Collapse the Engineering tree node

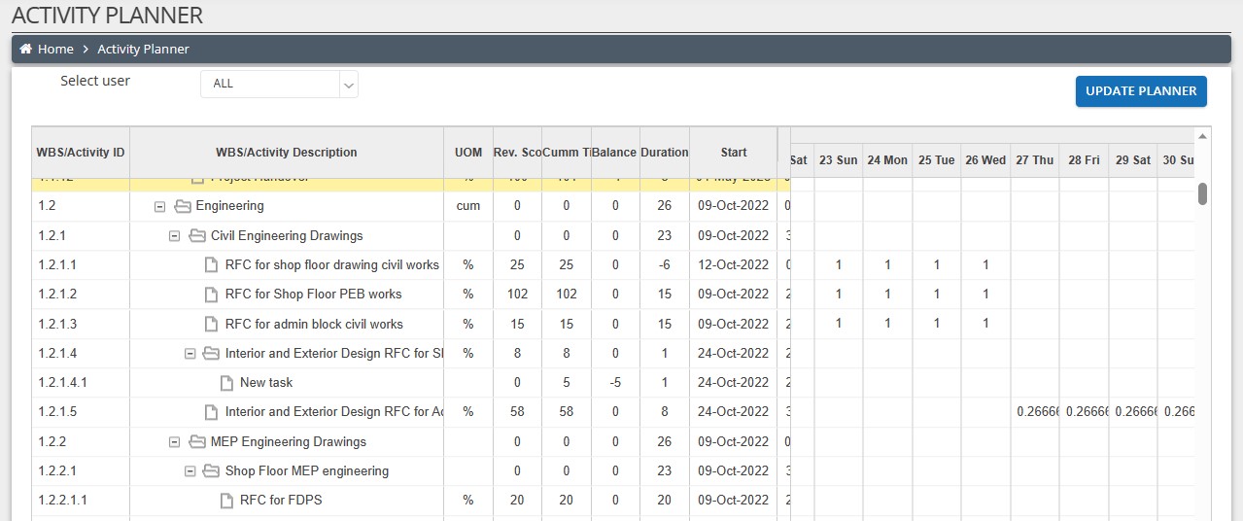[x=160, y=206]
